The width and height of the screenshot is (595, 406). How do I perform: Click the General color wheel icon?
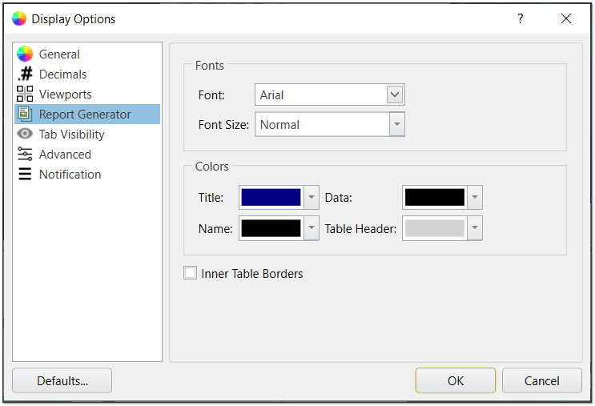pyautogui.click(x=25, y=54)
